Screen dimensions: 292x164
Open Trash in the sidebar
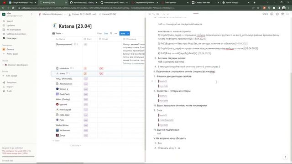click(x=9, y=91)
